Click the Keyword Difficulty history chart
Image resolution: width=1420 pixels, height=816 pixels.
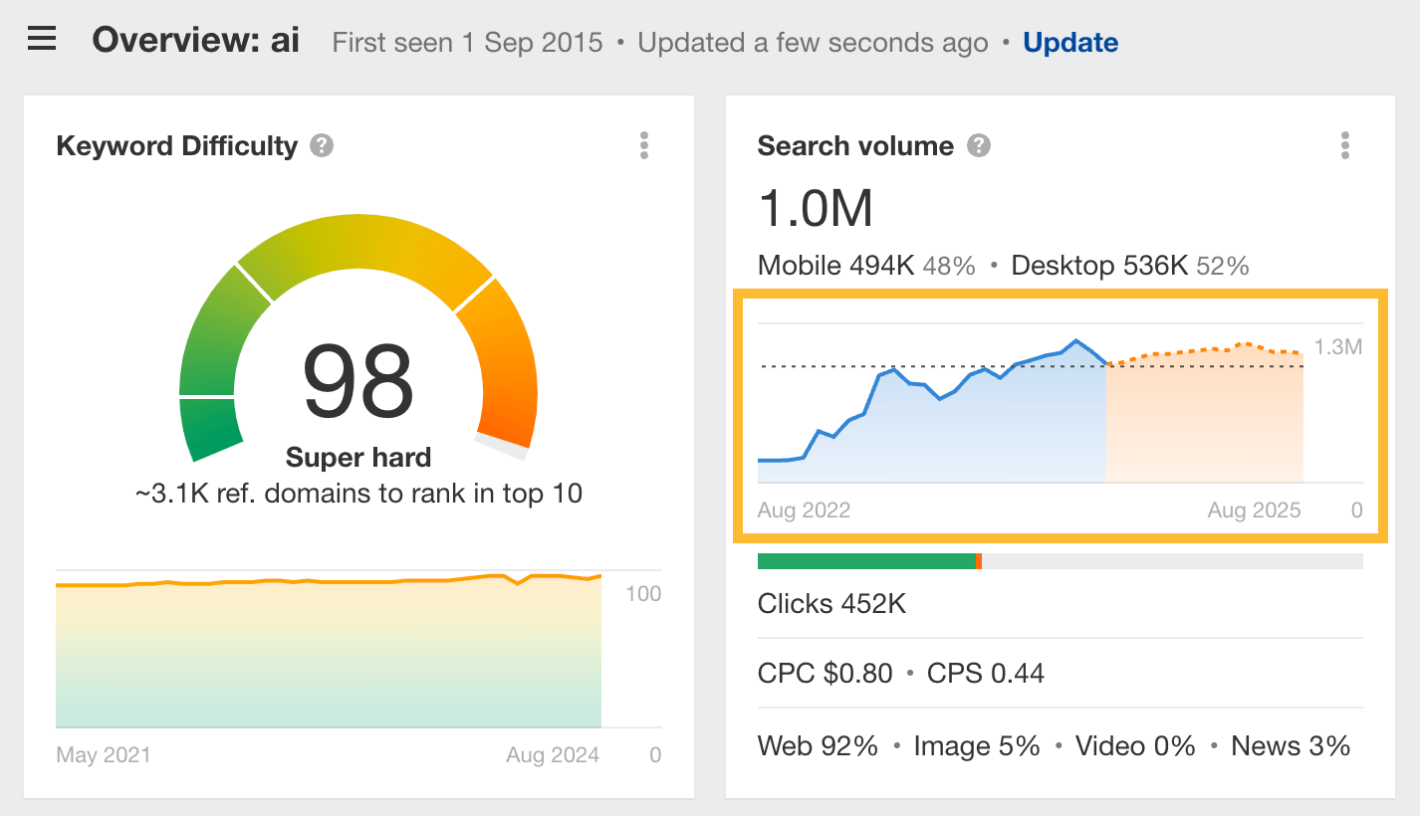click(x=329, y=647)
